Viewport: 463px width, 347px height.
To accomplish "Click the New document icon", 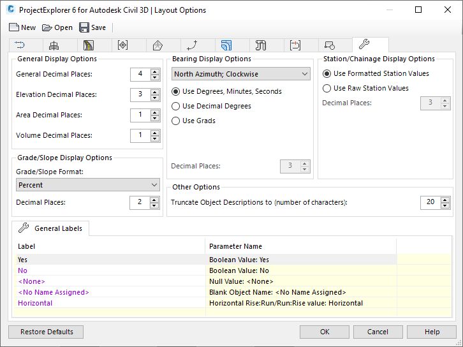I will [x=14, y=27].
